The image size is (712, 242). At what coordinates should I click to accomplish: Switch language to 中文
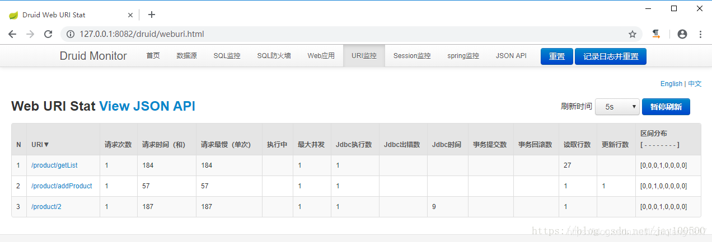coord(695,84)
